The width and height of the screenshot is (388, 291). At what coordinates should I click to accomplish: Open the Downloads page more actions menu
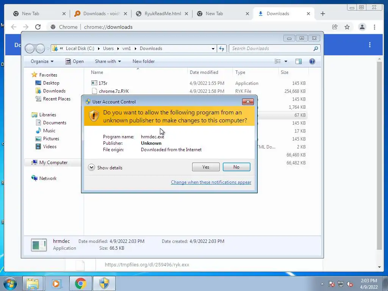coord(370,45)
